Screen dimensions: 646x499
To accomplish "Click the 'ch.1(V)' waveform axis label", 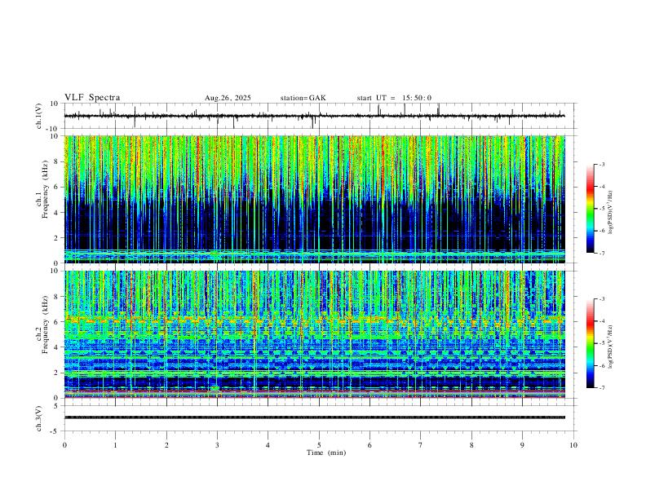I will click(x=39, y=116).
